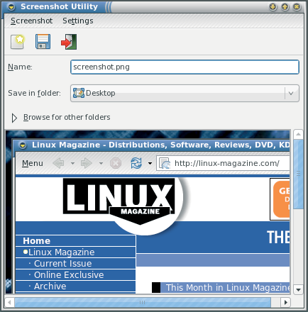308x312 pixels.
Task: Open the reload button dropdown arrow
Action: coord(150,163)
